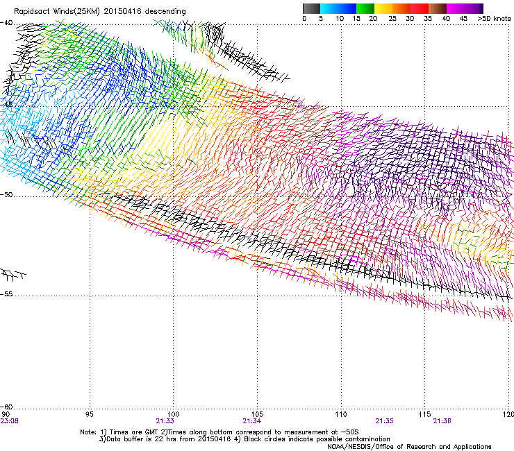The height and width of the screenshot is (451, 514).
Task: Click the cyan-blue 5-15 knots legend segment
Action: coord(338,8)
